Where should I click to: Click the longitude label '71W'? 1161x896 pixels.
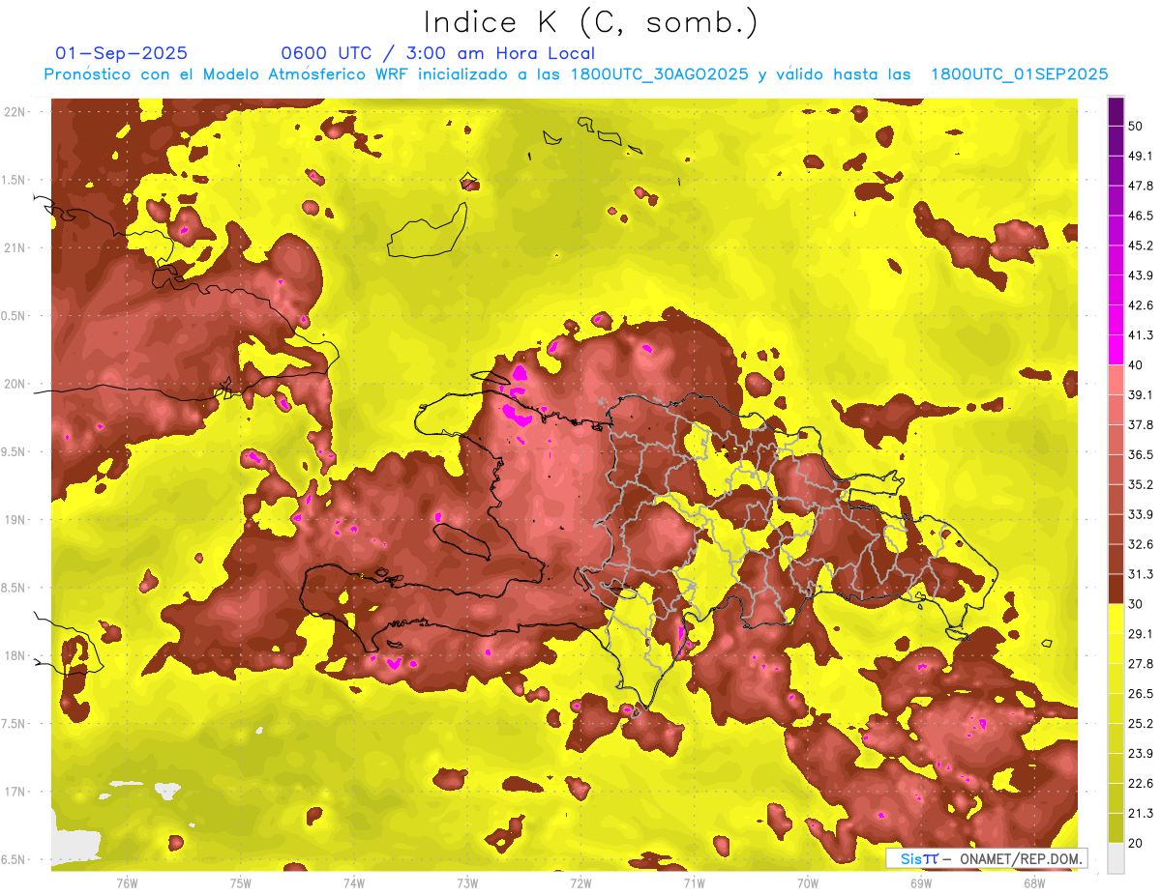(x=694, y=882)
